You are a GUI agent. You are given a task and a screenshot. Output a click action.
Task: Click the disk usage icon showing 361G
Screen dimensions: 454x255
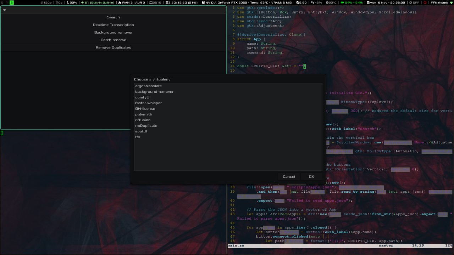pyautogui.click(x=151, y=2)
